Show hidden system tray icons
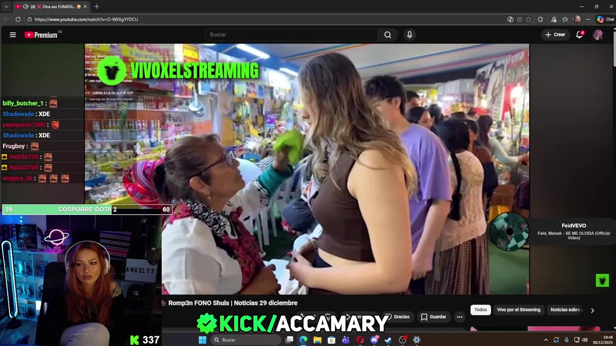Screen dimensions: 616x346 point(546,340)
